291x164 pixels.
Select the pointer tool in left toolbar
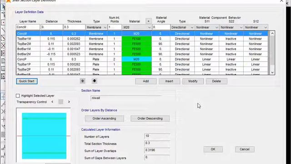click(3, 7)
